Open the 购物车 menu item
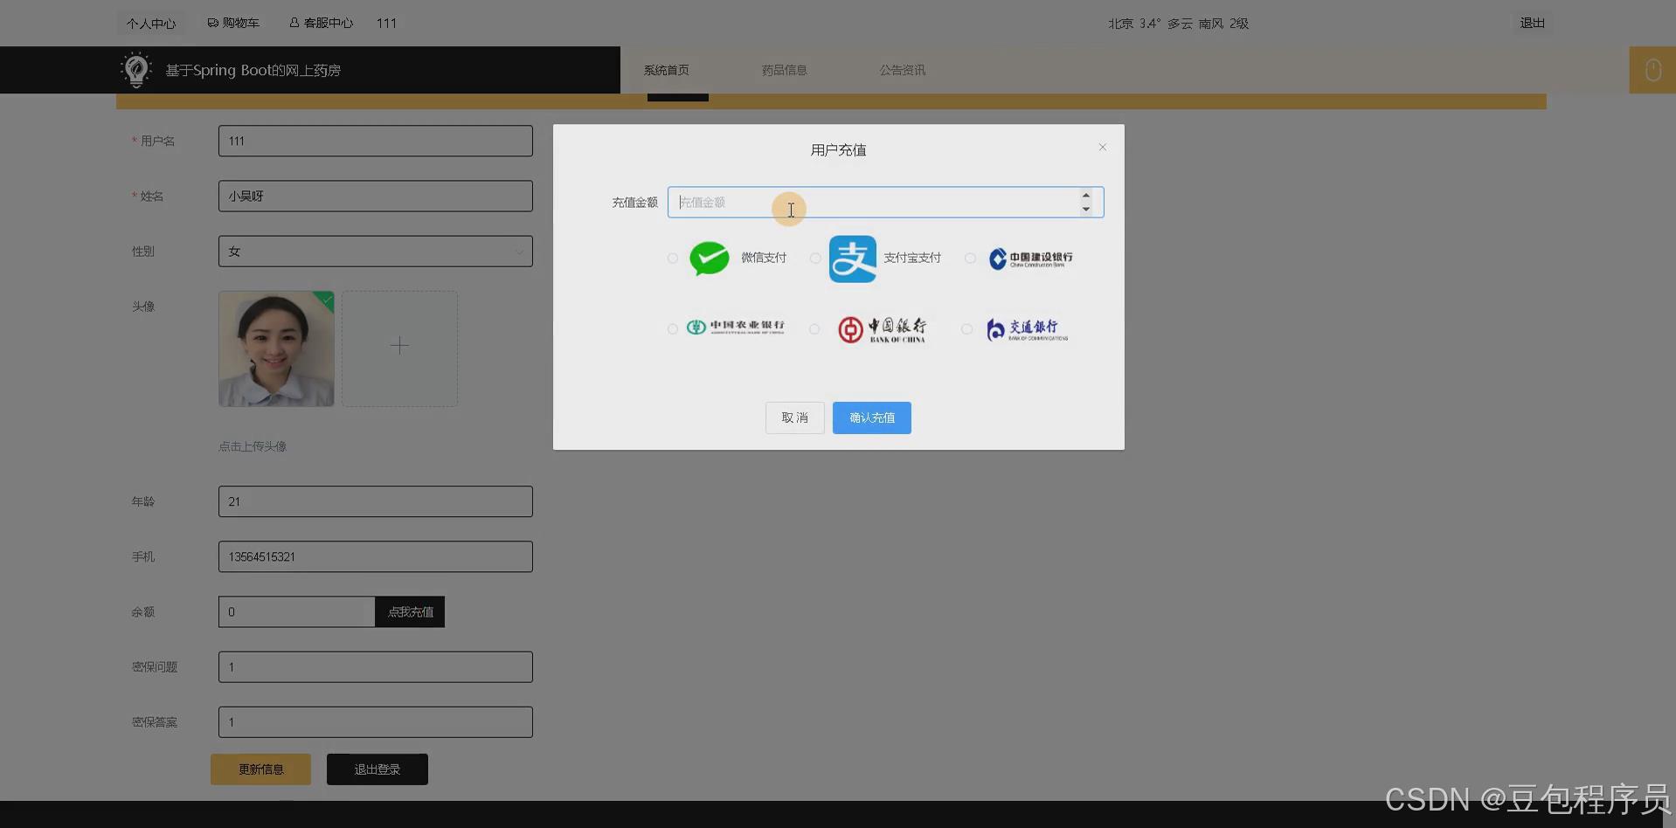Screen dimensions: 1676x828 (x=233, y=23)
